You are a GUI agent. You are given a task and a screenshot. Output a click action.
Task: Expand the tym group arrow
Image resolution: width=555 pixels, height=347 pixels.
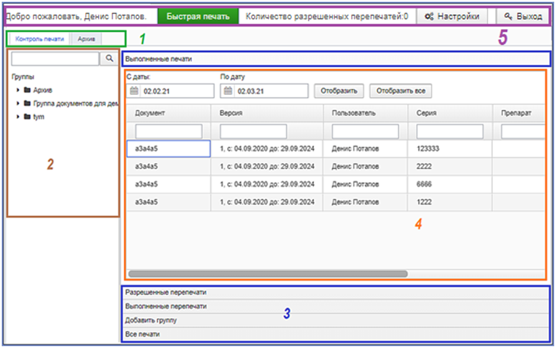18,117
